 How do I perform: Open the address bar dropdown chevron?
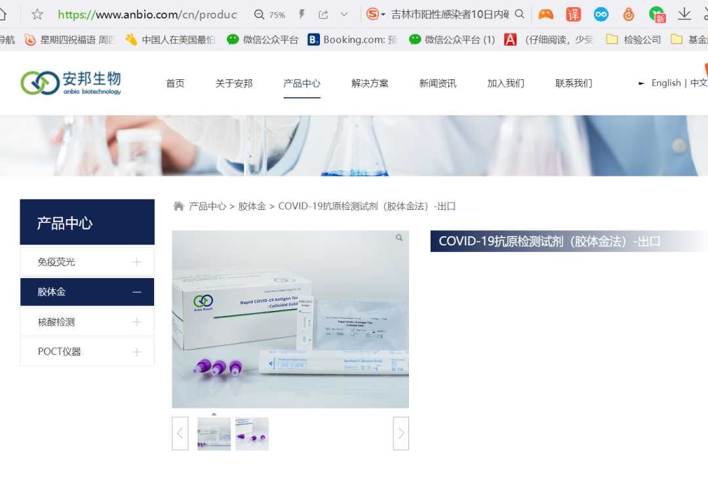pyautogui.click(x=344, y=14)
